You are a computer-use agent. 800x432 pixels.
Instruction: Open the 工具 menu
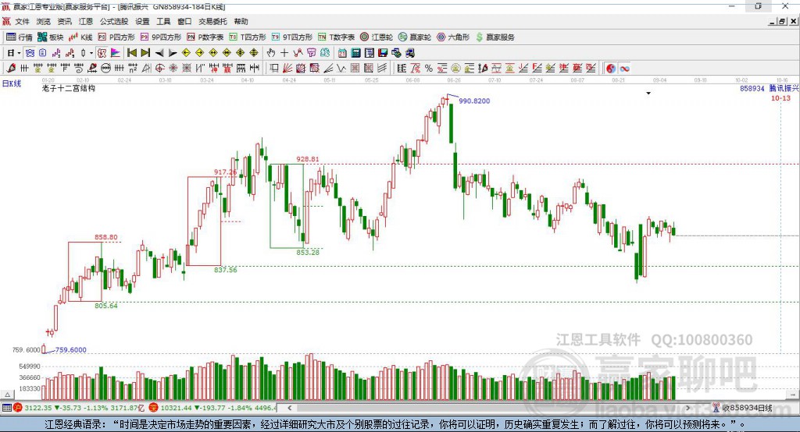163,21
